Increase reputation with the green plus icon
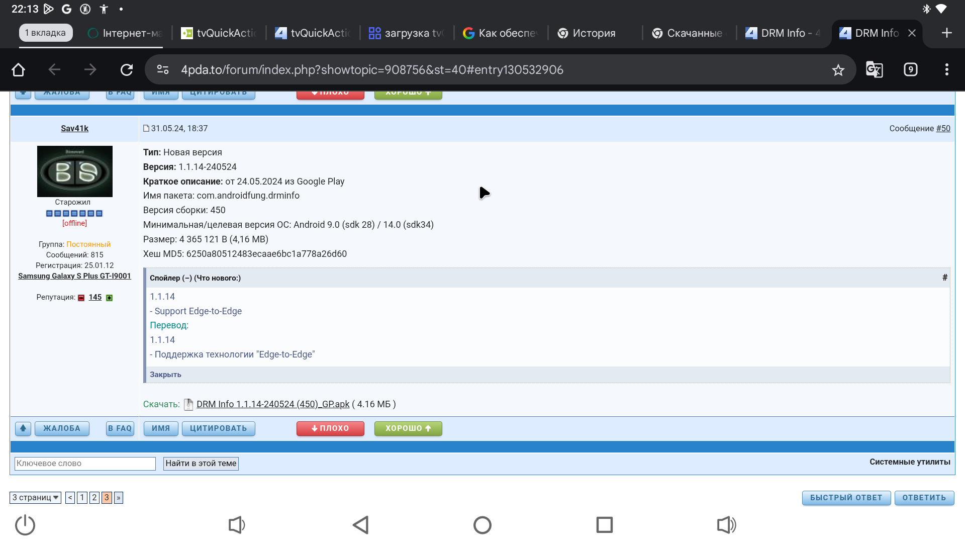 click(x=110, y=298)
